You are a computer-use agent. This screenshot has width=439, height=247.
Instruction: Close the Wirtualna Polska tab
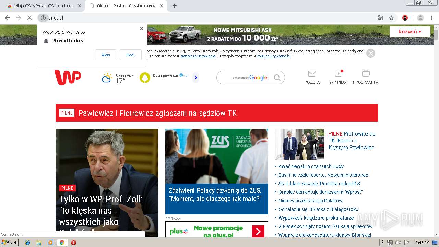(x=162, y=6)
